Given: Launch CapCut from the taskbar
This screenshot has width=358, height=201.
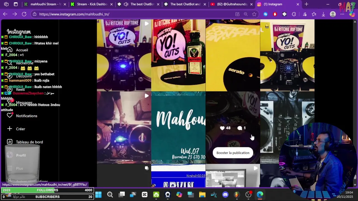Looking at the screenshot, I should click(145, 195).
